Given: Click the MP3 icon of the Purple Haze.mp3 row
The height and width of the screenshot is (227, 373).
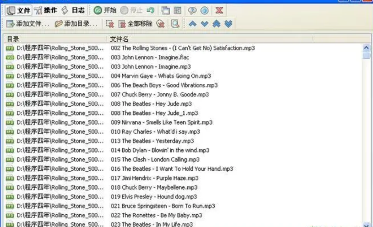Looking at the screenshot, I should click(10, 178).
